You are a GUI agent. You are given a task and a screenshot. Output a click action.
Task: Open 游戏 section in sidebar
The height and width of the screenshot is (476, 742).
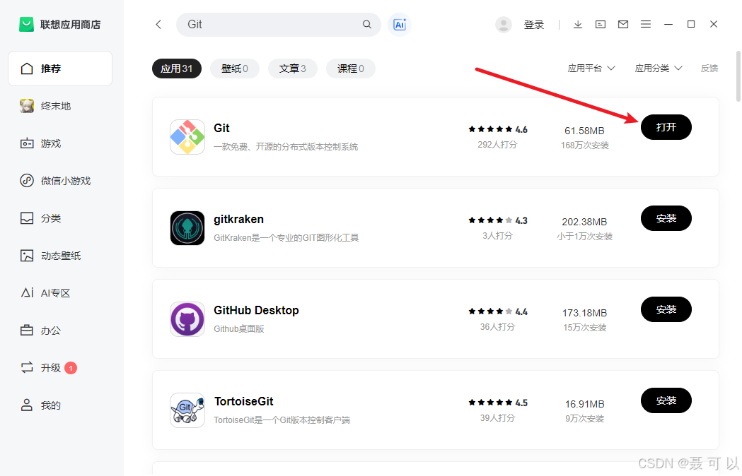click(x=60, y=143)
